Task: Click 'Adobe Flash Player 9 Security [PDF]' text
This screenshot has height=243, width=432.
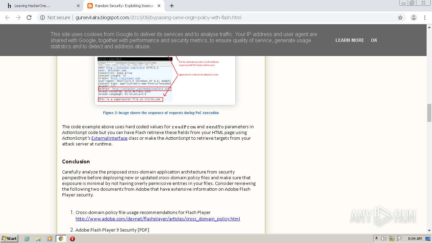Action: click(112, 230)
